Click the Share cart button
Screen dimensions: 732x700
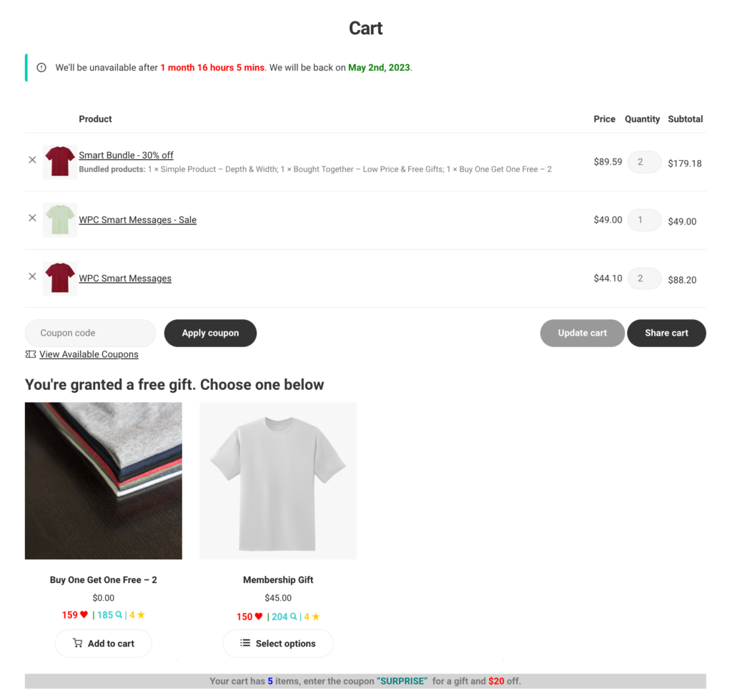click(x=666, y=333)
